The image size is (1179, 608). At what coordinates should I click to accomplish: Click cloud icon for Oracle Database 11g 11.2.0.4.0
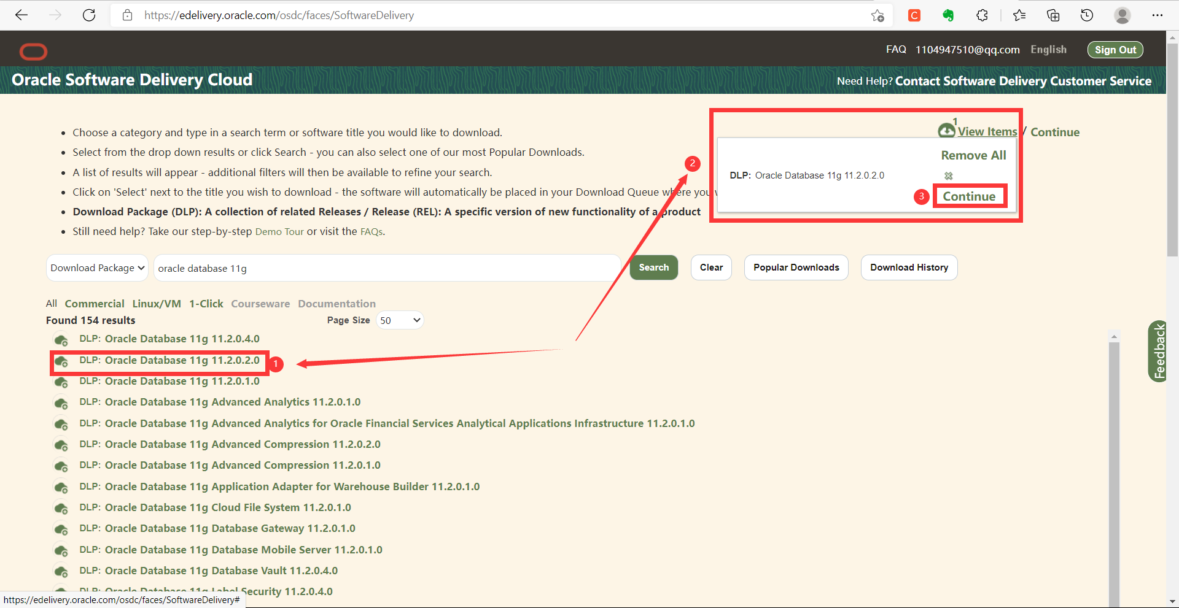61,340
